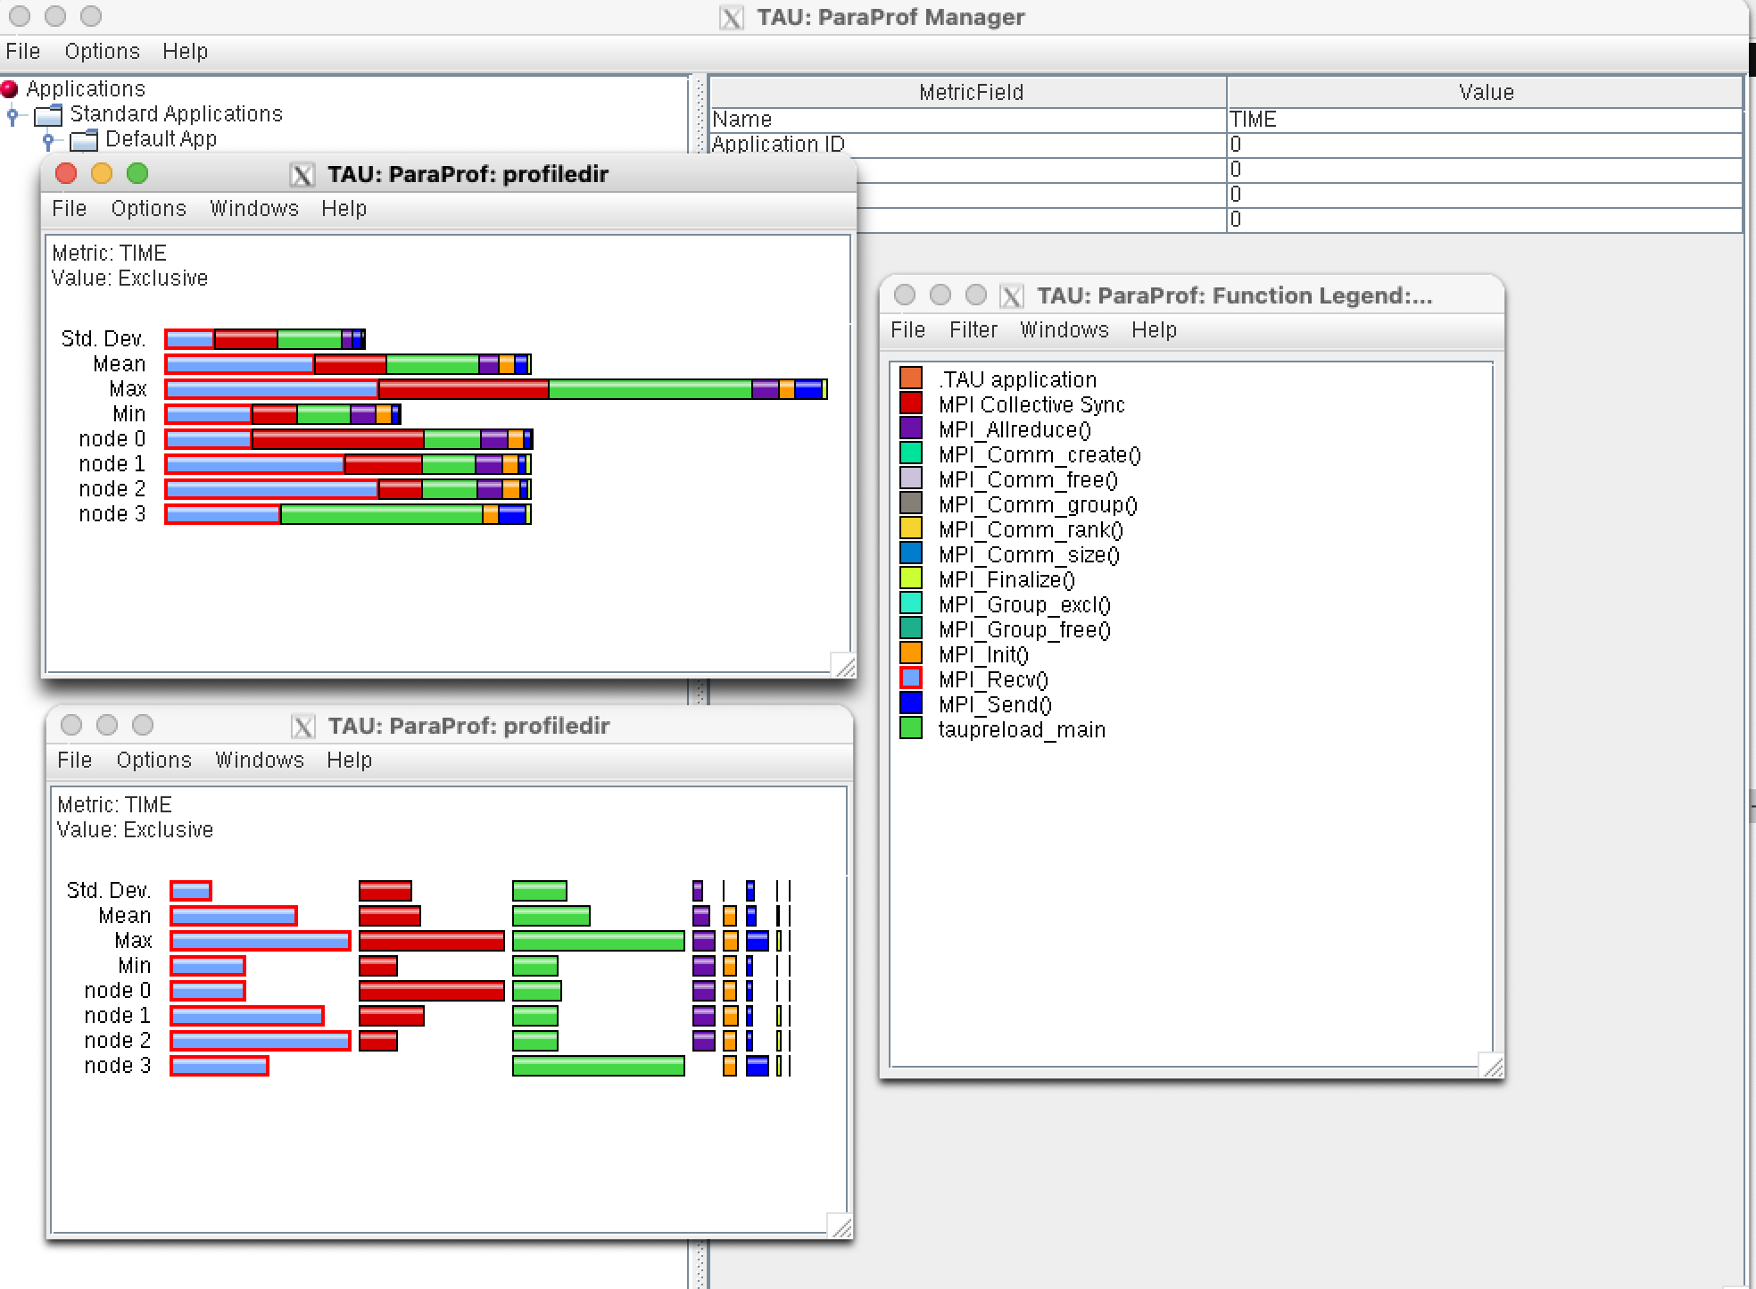Click the taupreload_main green legend swatch
This screenshot has width=1756, height=1289.
click(x=910, y=729)
